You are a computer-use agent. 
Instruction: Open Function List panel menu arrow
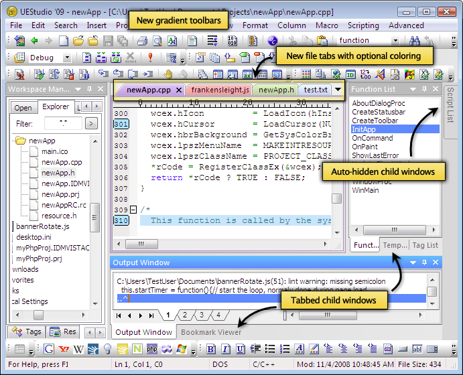pos(413,89)
